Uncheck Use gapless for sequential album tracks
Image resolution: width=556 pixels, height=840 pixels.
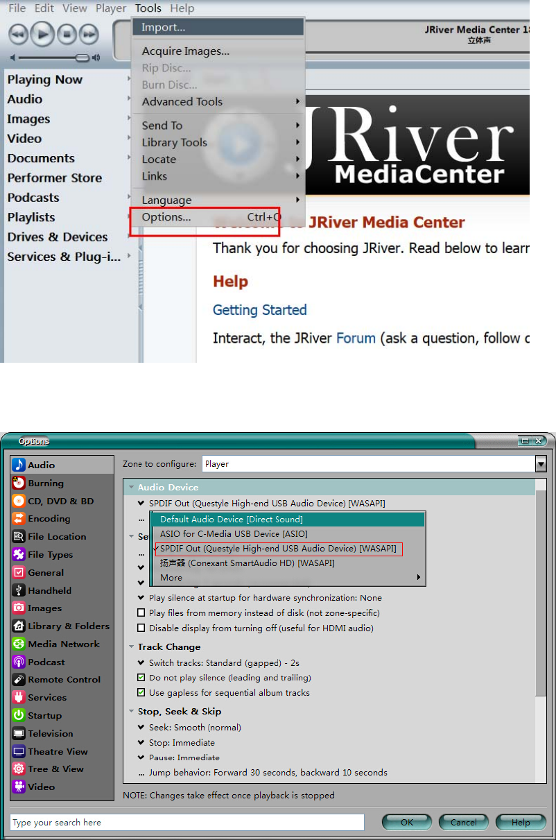[x=141, y=693]
